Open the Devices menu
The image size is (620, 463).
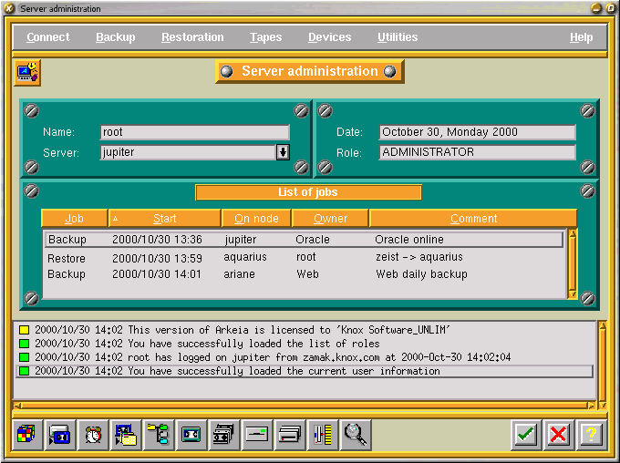point(330,37)
